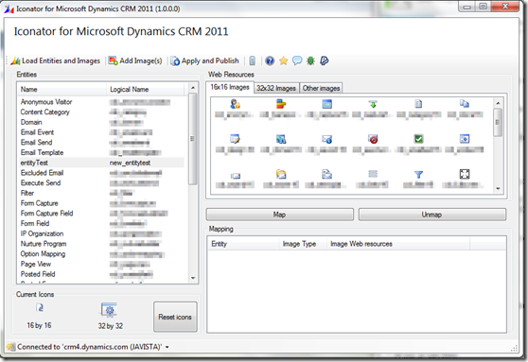528x362 pixels.
Task: Select the gray list rows web resource image
Action: tap(373, 174)
